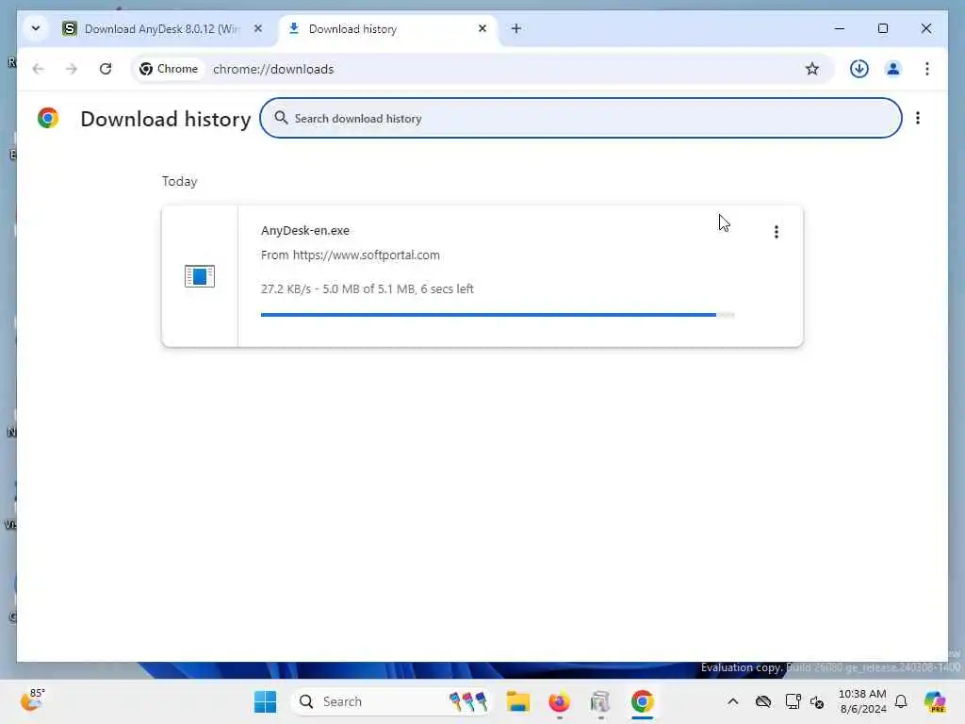Open the gray document stack taskbar app
The width and height of the screenshot is (965, 724).
click(600, 701)
